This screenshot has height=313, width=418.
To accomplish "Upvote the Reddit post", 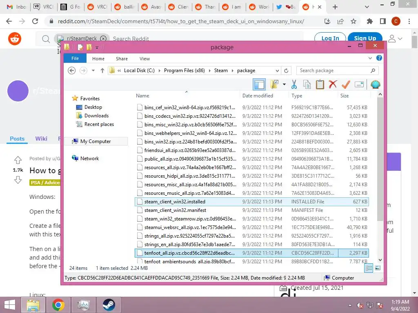I will pyautogui.click(x=18, y=160).
